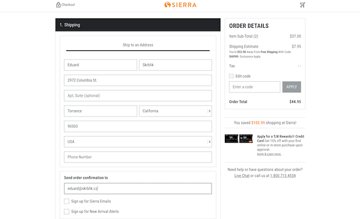
Task: Click the Item Sub-Total (2) label
Action: click(x=244, y=36)
